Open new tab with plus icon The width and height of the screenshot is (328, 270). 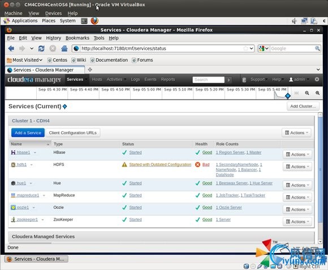(x=90, y=70)
